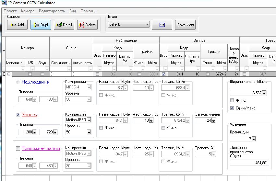Click the Тревожная запись link
Image resolution: width=276 pixels, height=181 pixels.
41,149
